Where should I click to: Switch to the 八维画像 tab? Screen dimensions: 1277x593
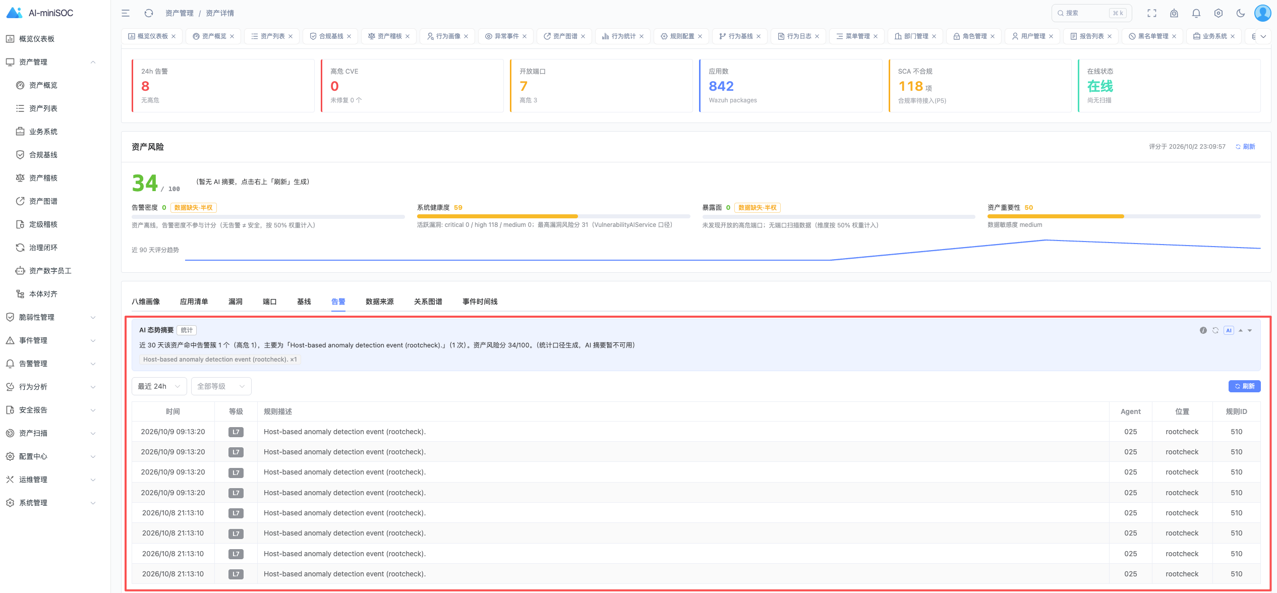tap(146, 302)
